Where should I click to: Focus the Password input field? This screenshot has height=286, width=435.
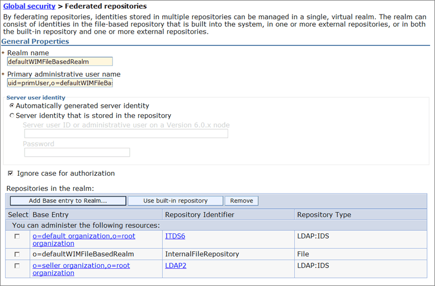coord(77,152)
